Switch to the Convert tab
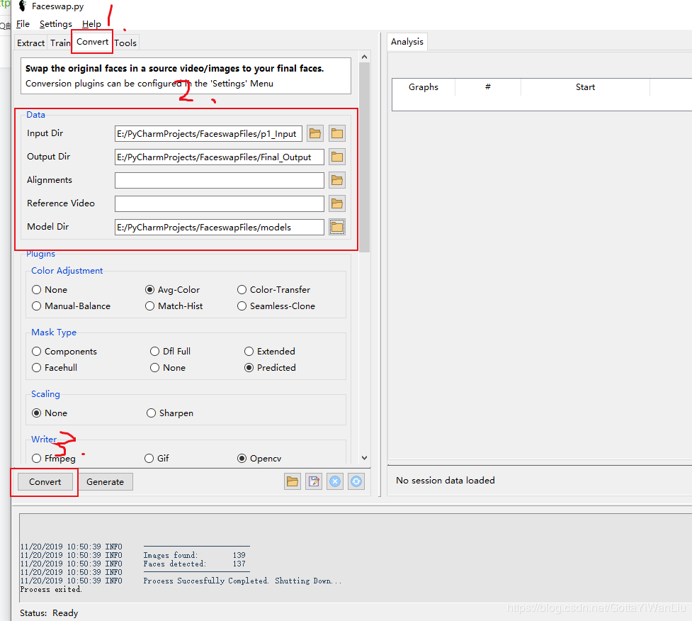Viewport: 692px width, 621px height. pyautogui.click(x=92, y=42)
